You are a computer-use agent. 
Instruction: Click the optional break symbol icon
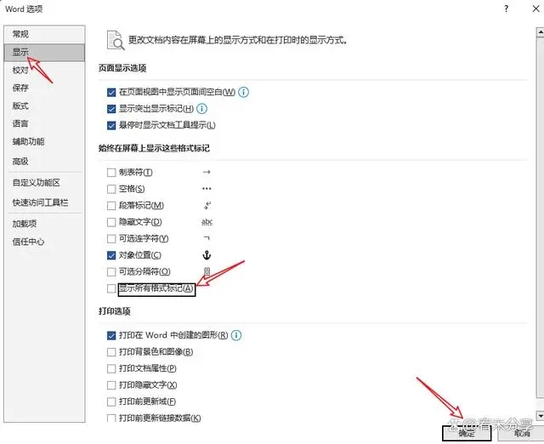tap(207, 271)
